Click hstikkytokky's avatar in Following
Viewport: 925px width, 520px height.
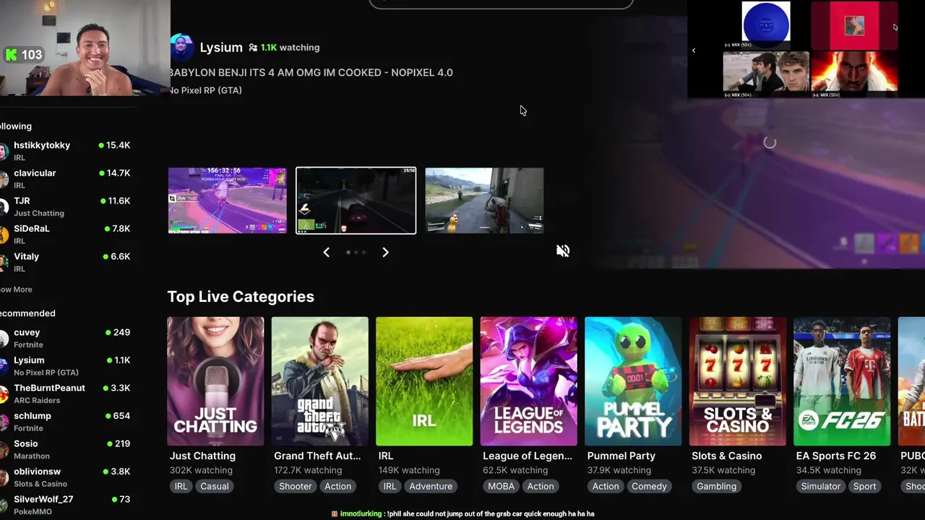pos(3,151)
